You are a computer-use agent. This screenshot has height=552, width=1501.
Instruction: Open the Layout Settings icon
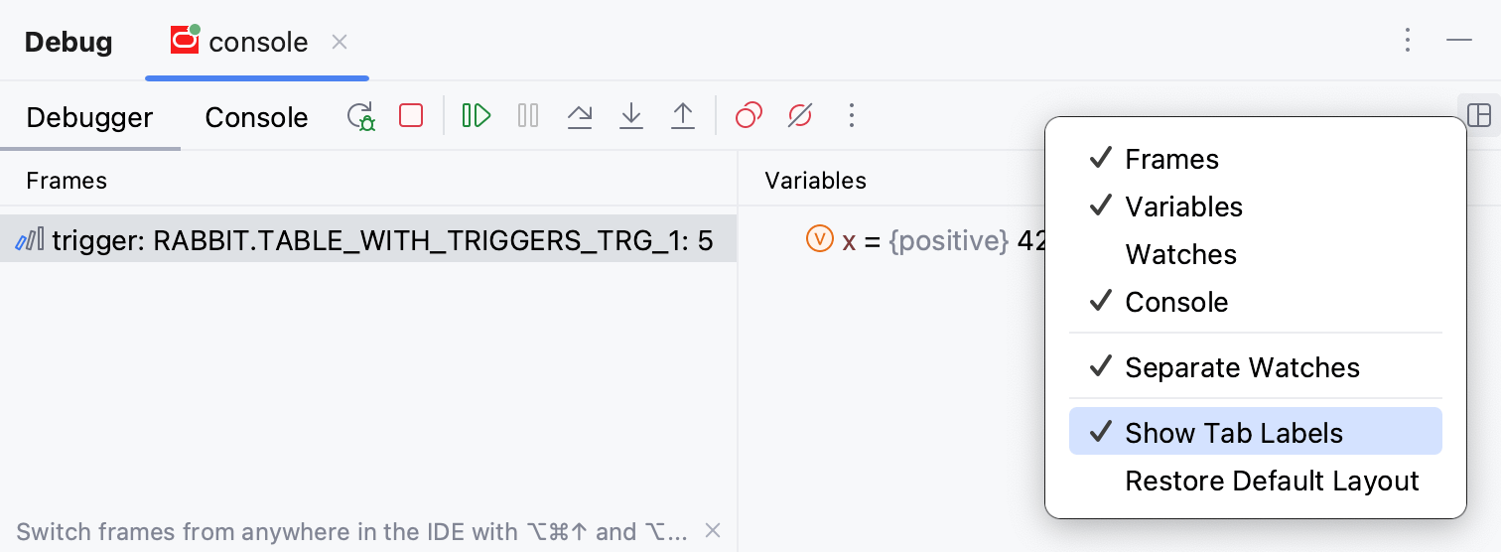pyautogui.click(x=1479, y=116)
